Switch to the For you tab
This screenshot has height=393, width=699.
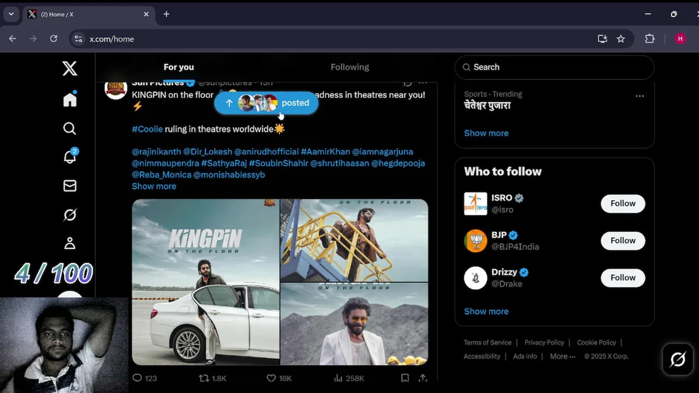tap(179, 67)
